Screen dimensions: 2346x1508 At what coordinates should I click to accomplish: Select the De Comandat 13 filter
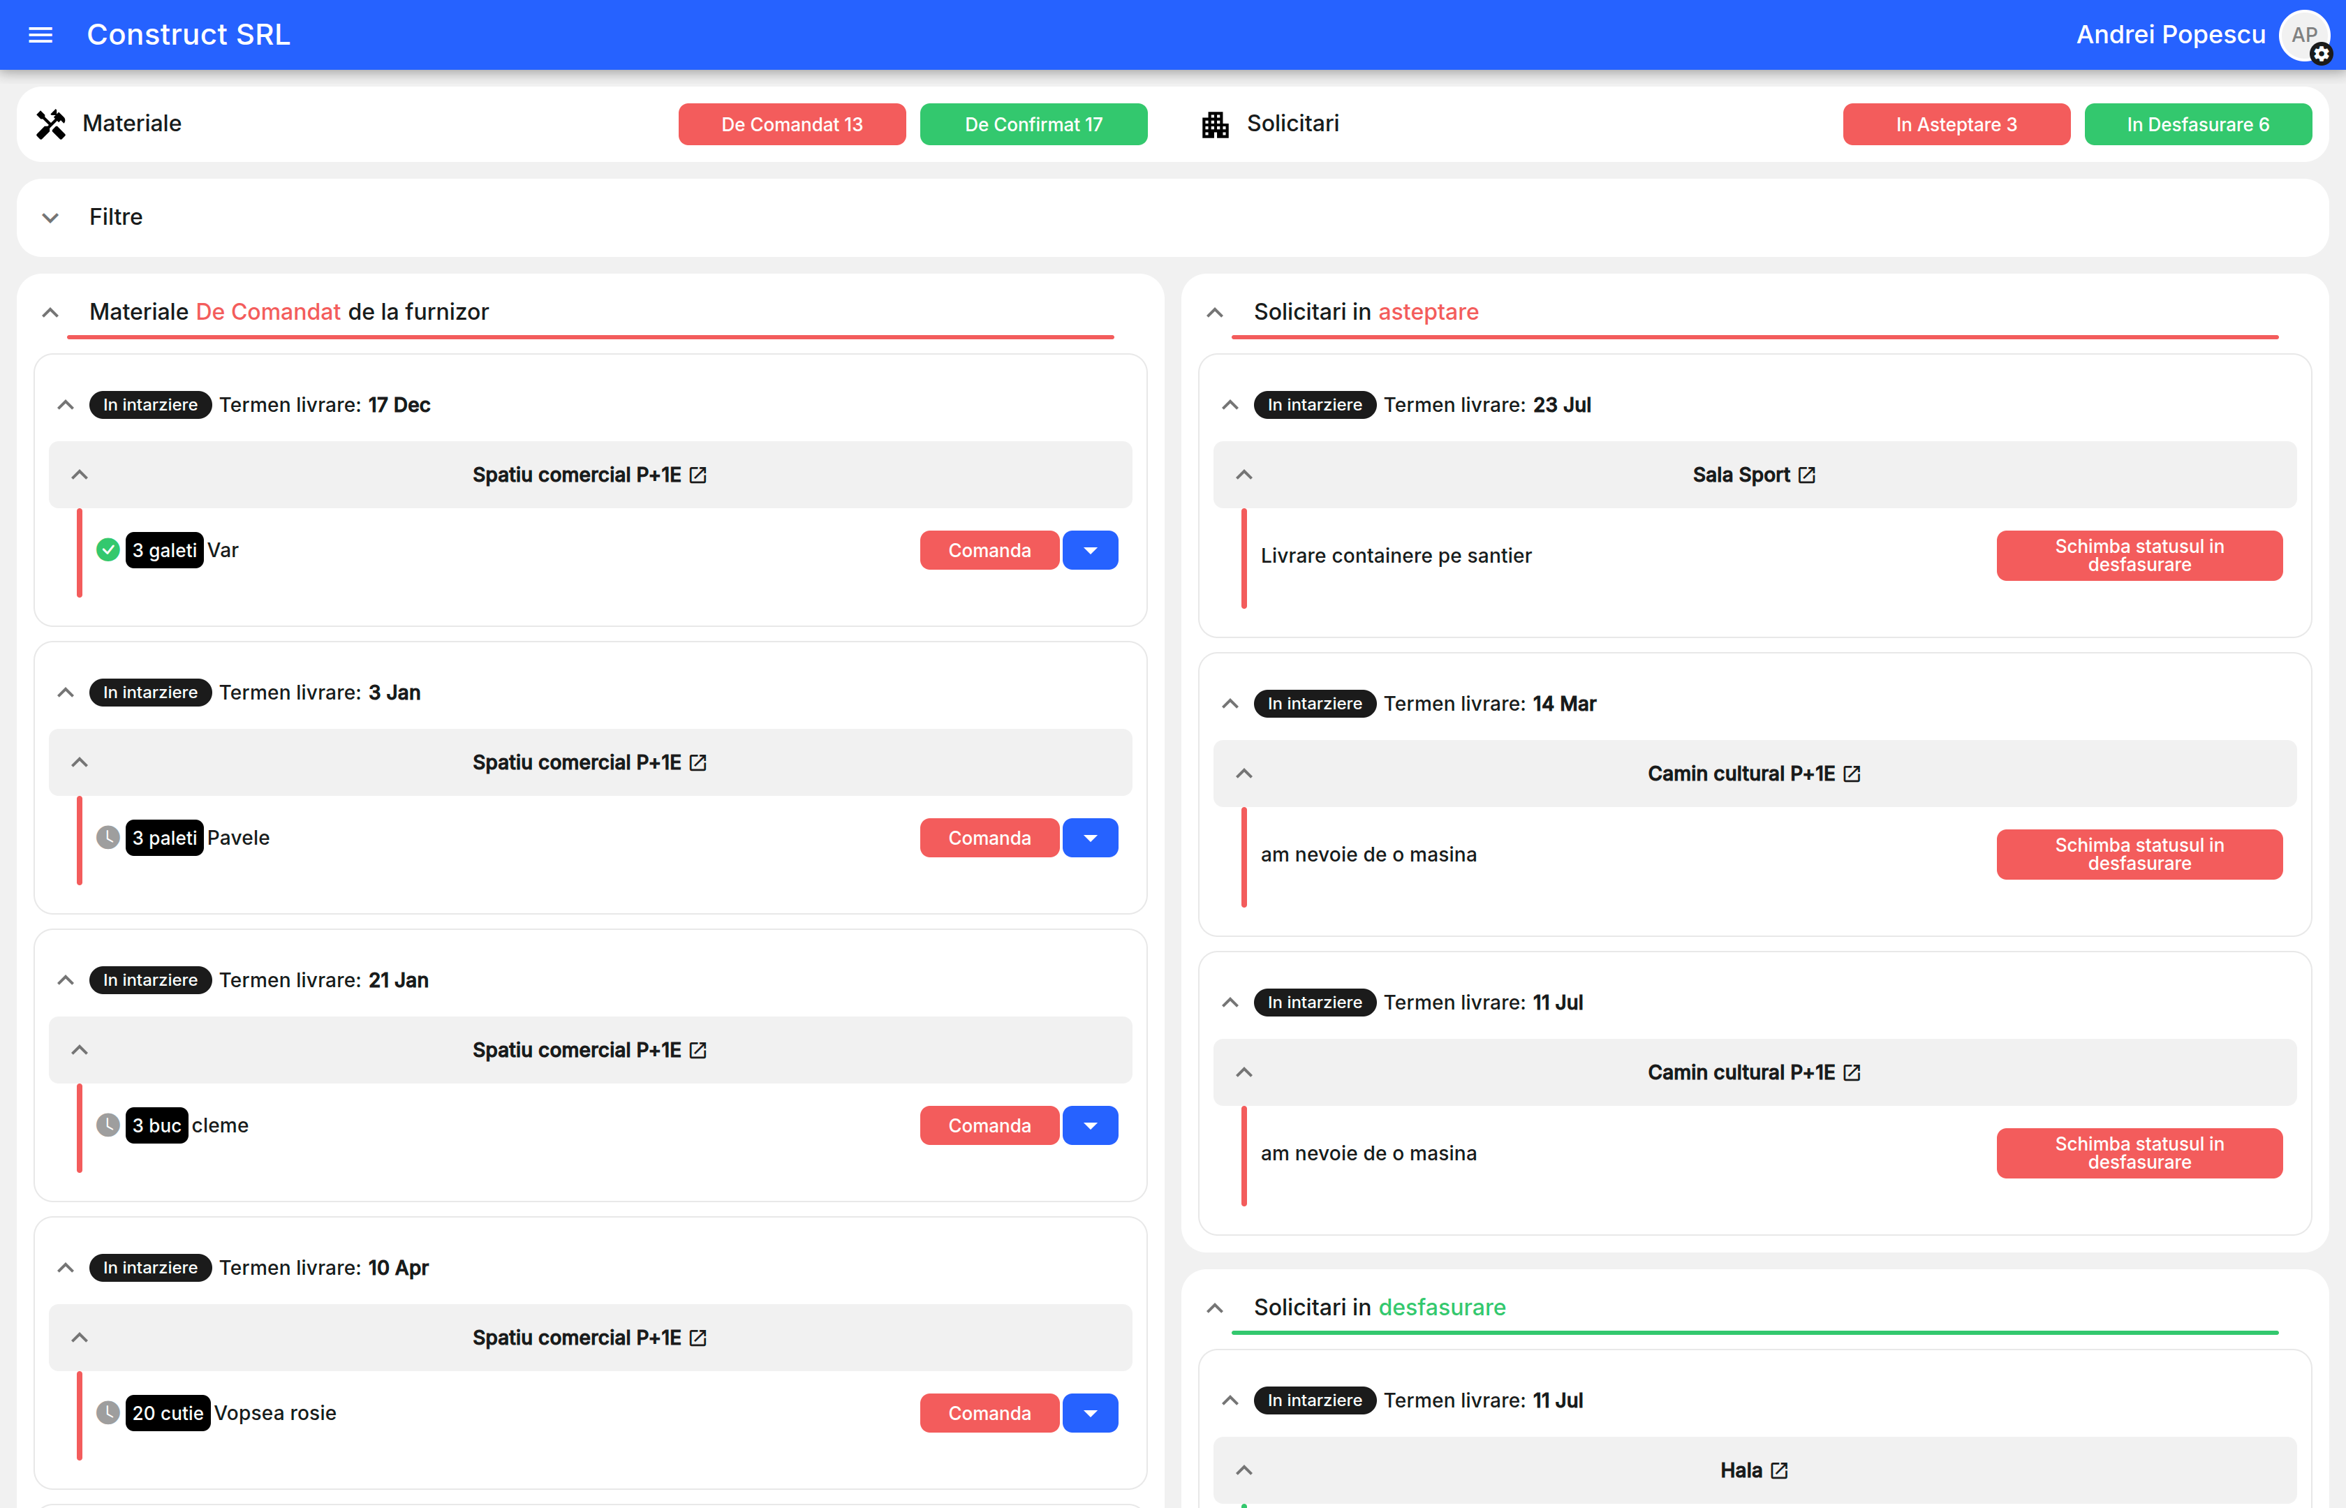click(791, 124)
